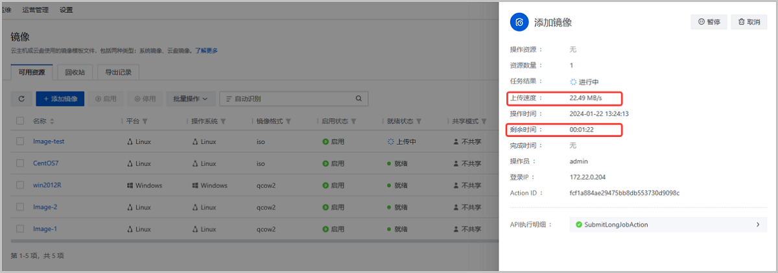Click the search magnifier icon
Image resolution: width=778 pixels, height=273 pixels.
tap(358, 99)
